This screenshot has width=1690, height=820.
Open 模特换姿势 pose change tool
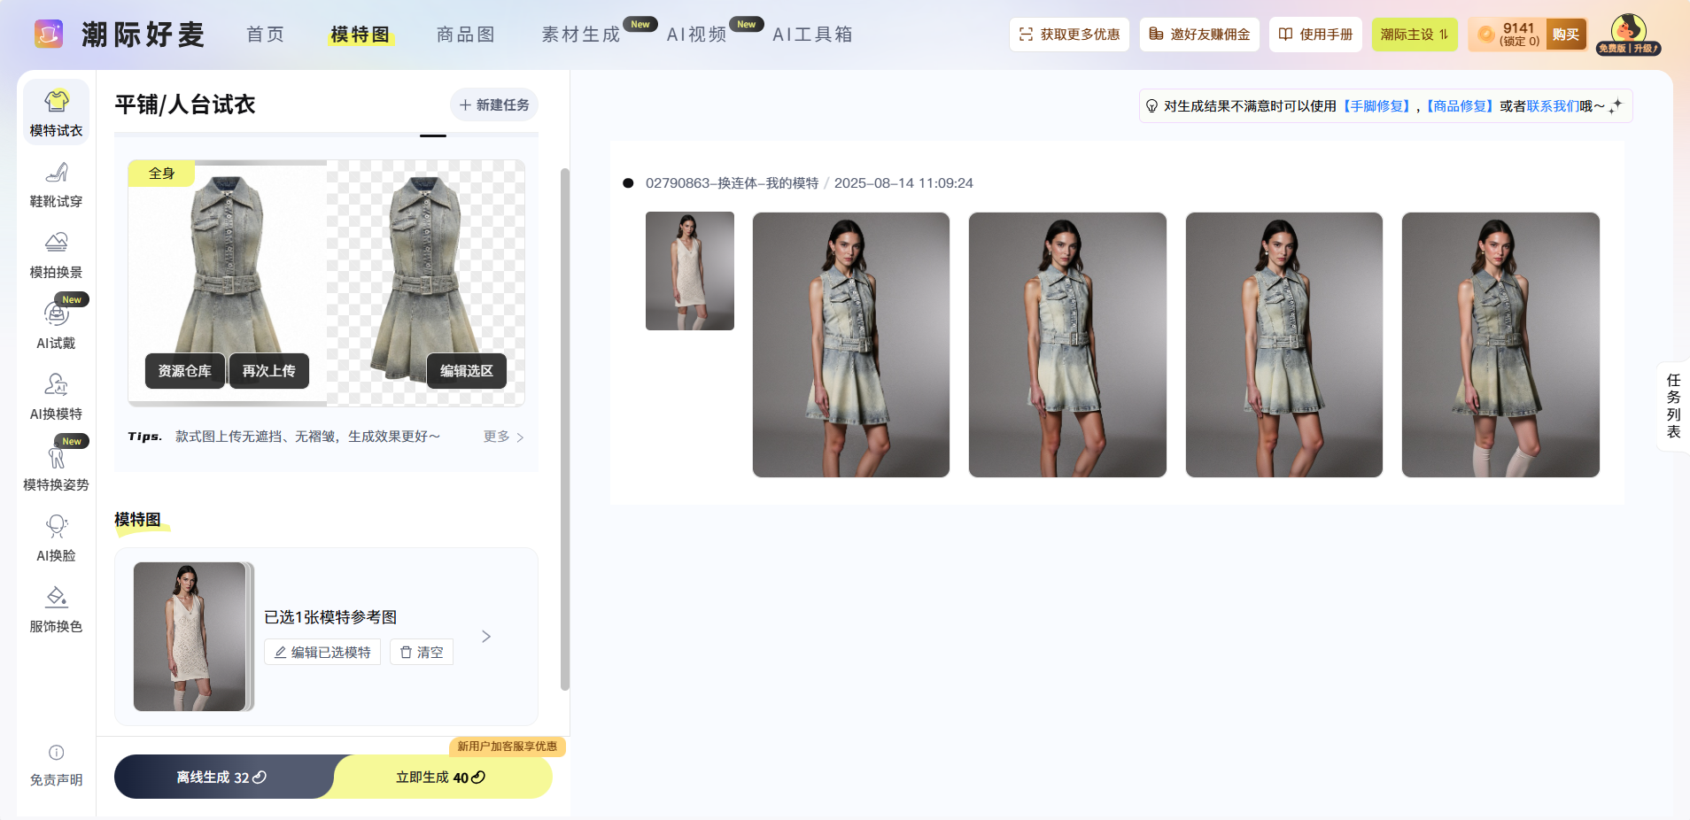point(56,467)
